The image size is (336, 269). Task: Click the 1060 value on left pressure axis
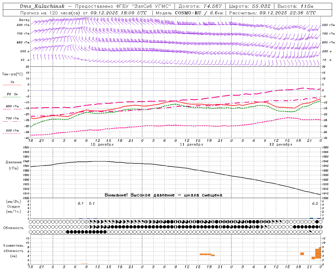click(x=26, y=147)
